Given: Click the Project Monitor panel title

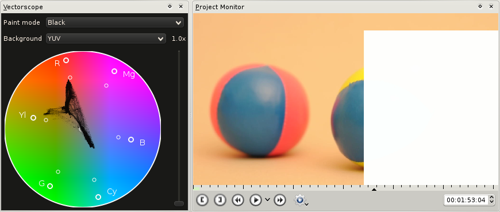Looking at the screenshot, I should click(x=220, y=7).
